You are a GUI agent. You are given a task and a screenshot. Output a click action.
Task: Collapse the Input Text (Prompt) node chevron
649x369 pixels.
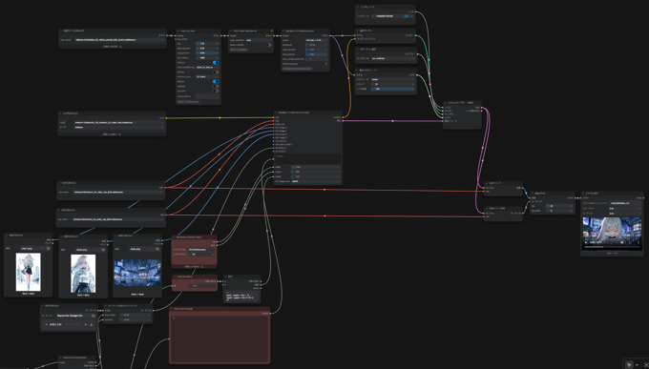(172, 309)
